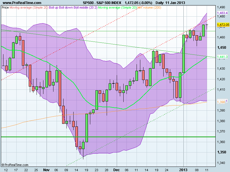Click the 1,430 price axis label
Image resolution: width=230 pixels, height=172 pixels.
(x=221, y=69)
